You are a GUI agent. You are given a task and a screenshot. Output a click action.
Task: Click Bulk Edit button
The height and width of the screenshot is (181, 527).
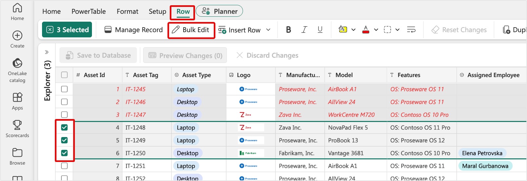191,30
